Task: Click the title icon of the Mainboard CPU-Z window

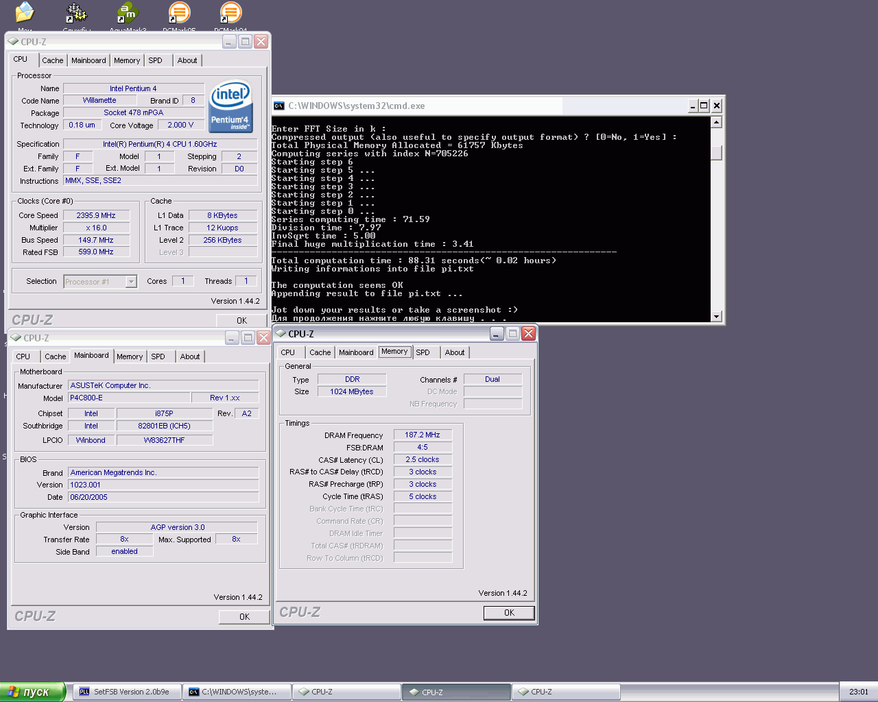Action: [16, 338]
